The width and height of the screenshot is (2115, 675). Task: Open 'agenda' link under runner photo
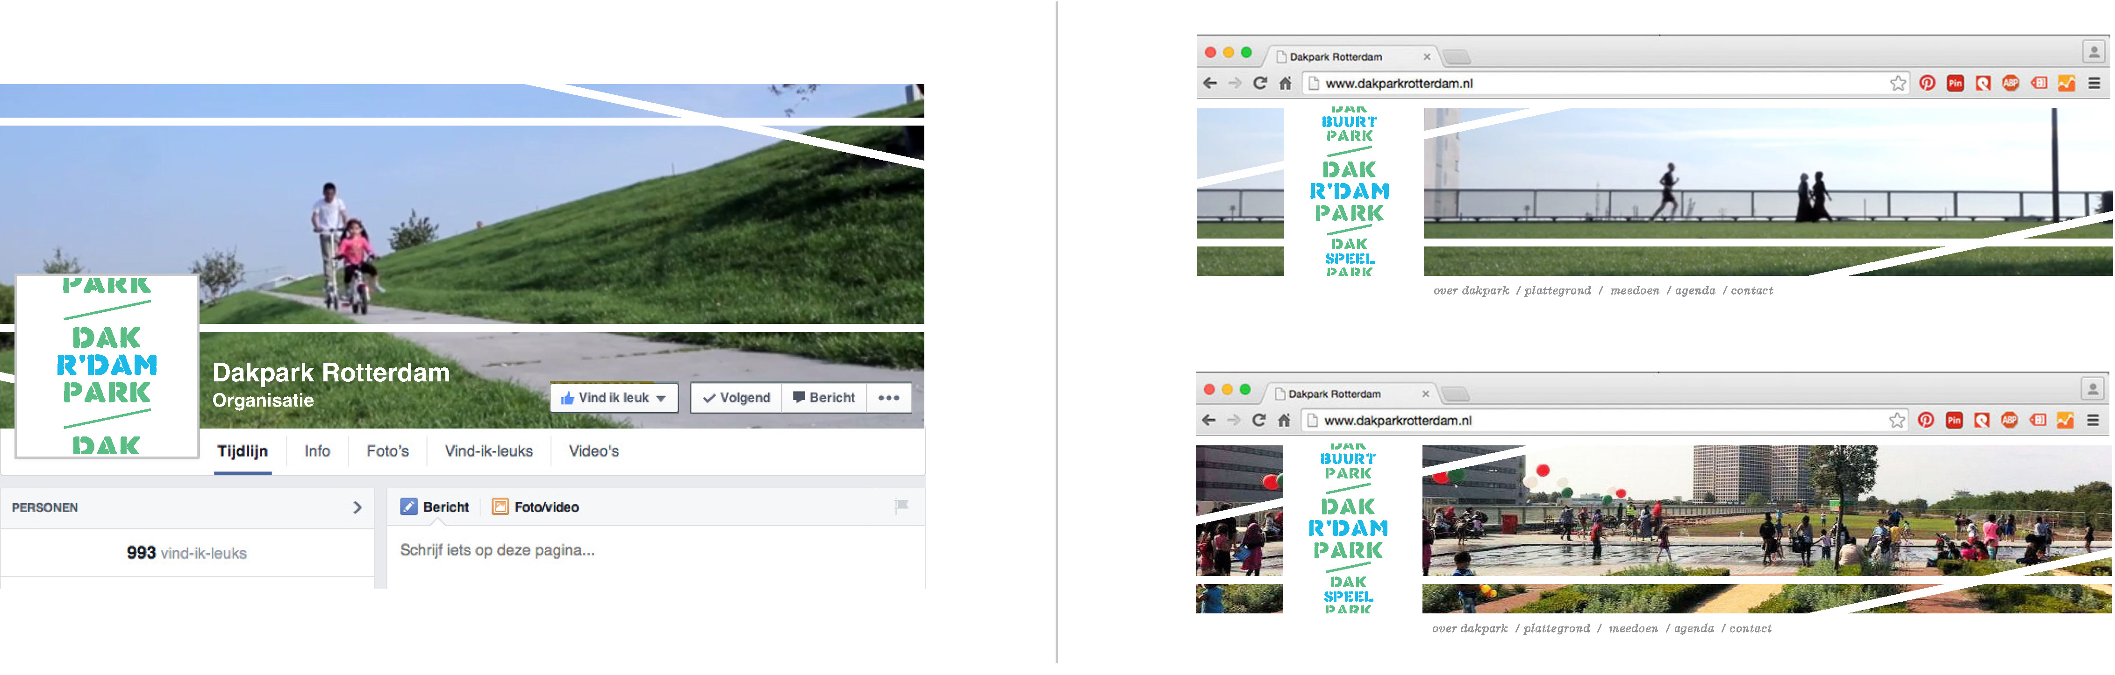click(1695, 290)
